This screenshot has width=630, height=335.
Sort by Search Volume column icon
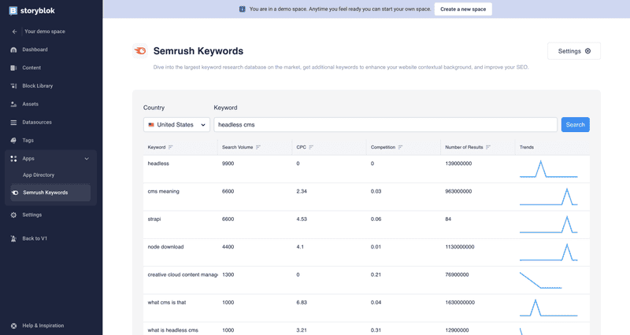258,147
